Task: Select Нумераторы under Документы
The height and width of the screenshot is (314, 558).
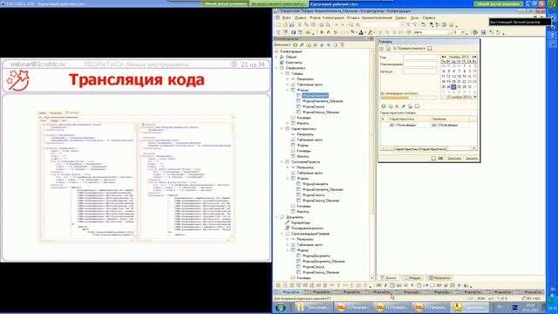Action: pos(301,223)
